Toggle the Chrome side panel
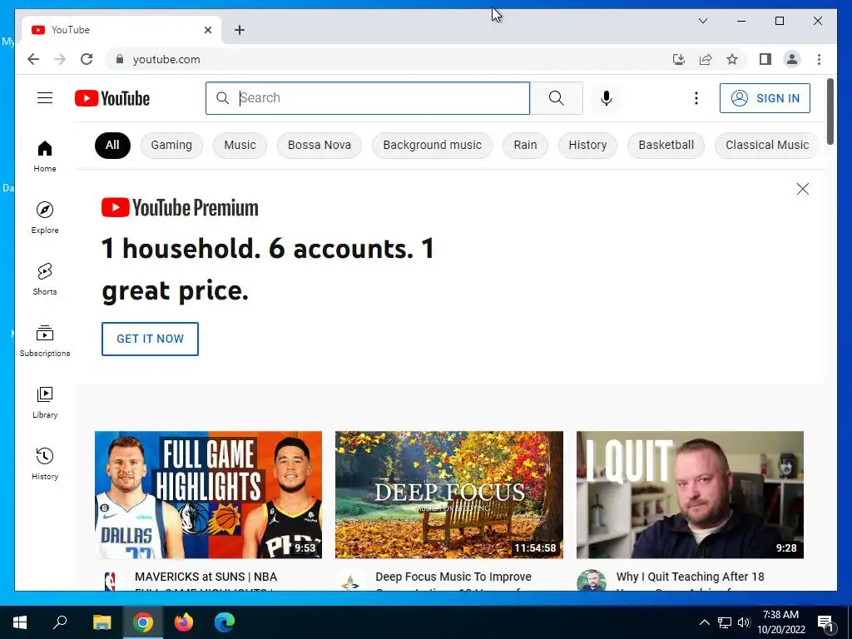This screenshot has width=852, height=639. 765,59
